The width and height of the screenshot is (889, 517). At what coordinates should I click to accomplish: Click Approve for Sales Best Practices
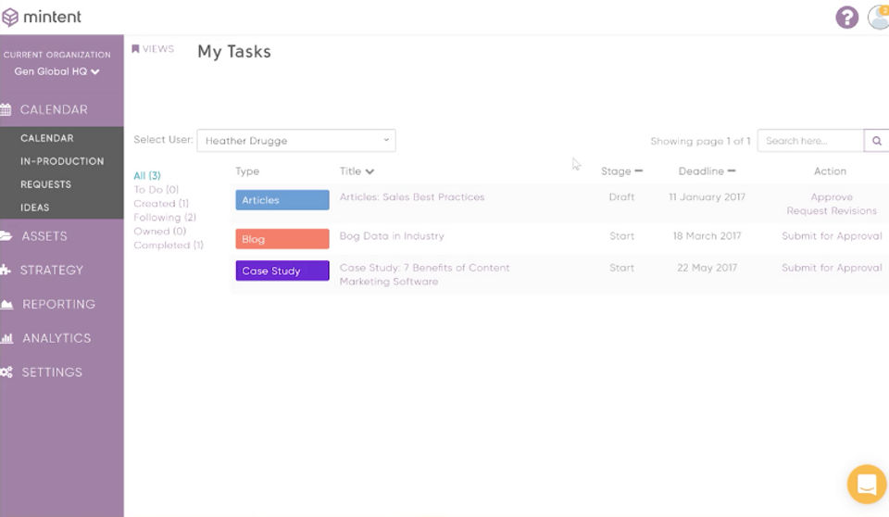pos(832,197)
